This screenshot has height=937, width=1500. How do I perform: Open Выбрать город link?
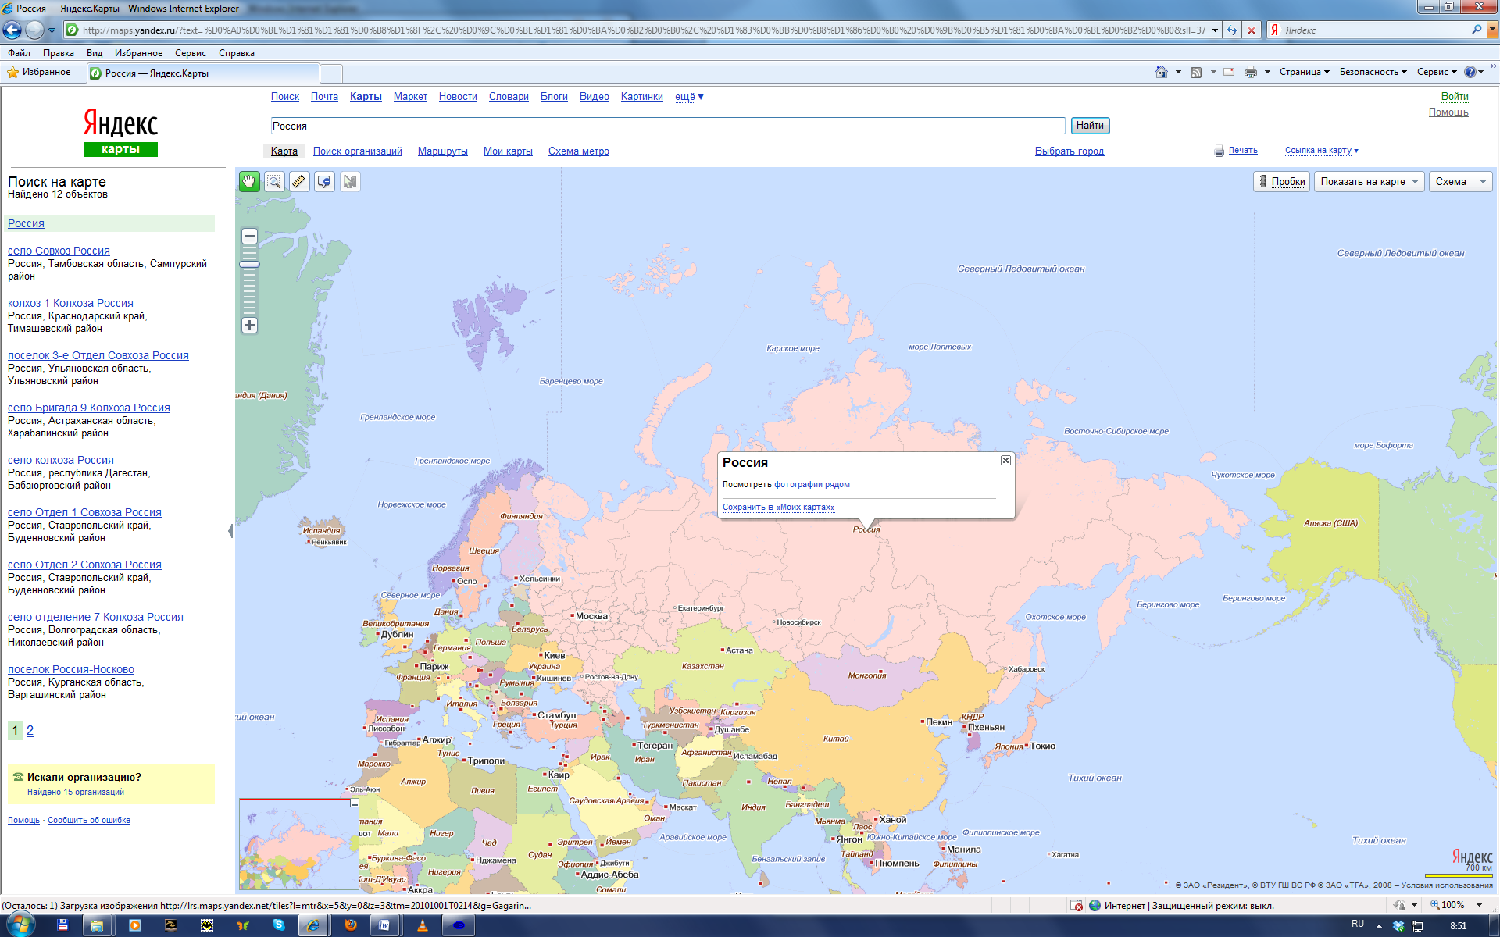[1070, 151]
